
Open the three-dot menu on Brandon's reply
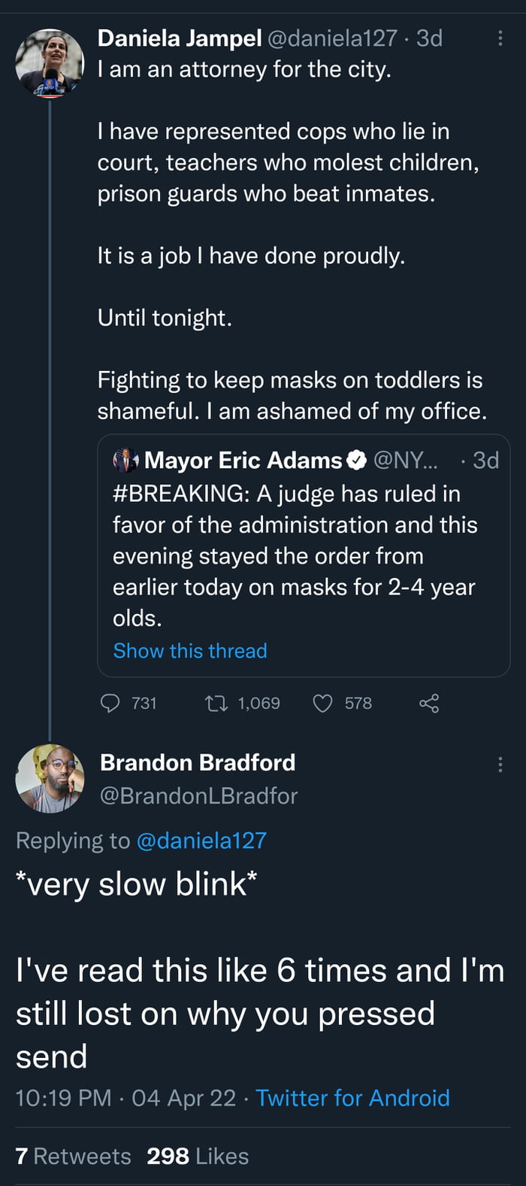[500, 765]
